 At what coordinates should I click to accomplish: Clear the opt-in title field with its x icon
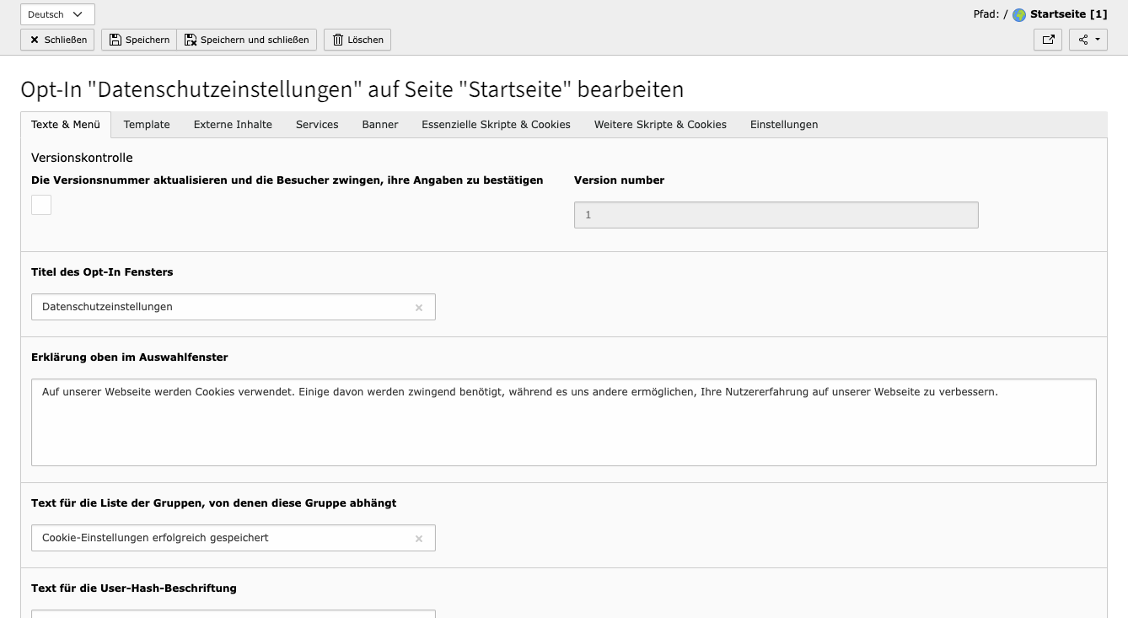click(x=419, y=307)
